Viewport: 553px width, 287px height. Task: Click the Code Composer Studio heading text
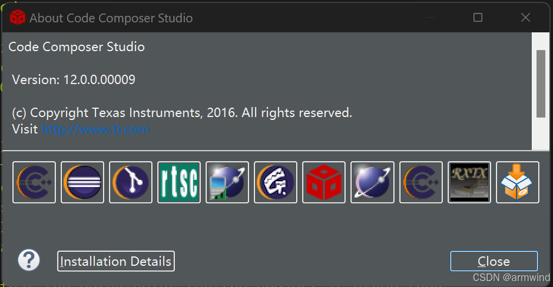pos(77,47)
